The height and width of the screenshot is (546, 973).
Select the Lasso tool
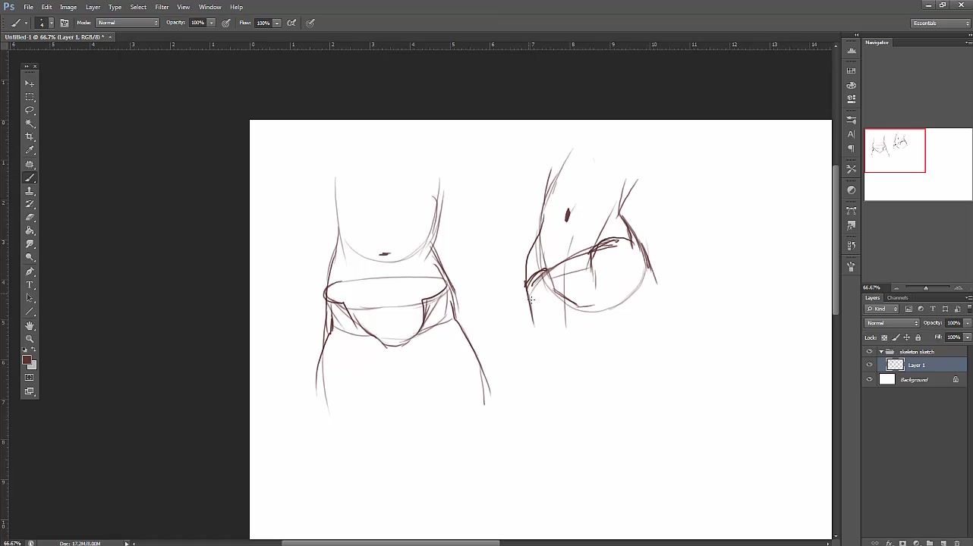(x=30, y=111)
